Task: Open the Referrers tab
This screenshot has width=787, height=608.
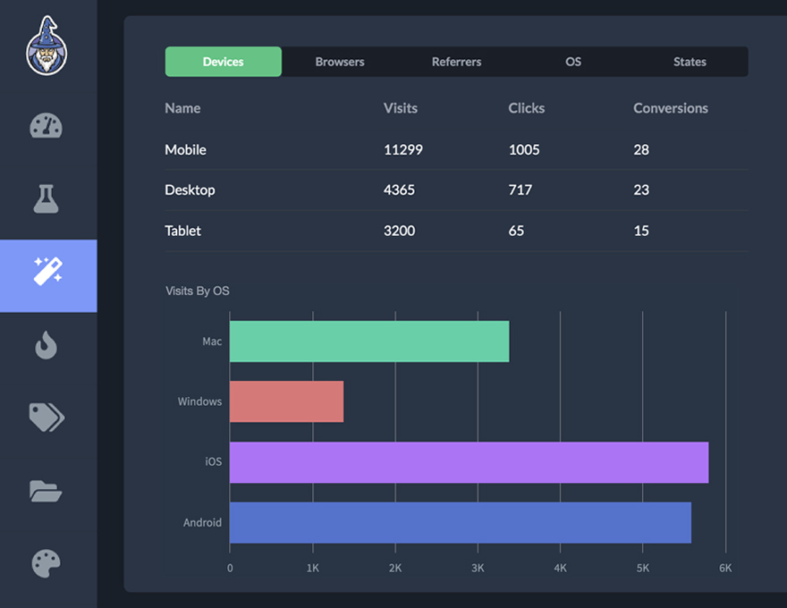Action: [456, 62]
